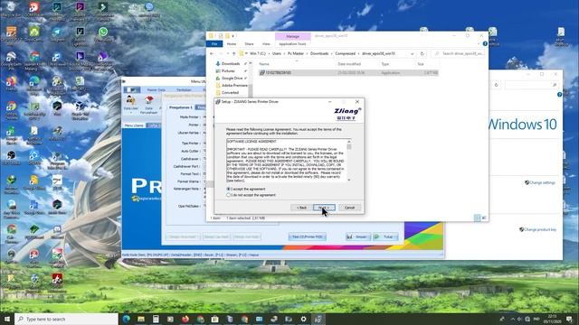Viewport: 579px width, 325px height.
Task: Open Telegram desktop shortcut icon
Action: 57,34
